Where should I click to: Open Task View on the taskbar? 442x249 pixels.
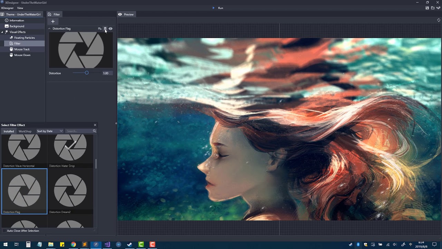pyautogui.click(x=16, y=245)
